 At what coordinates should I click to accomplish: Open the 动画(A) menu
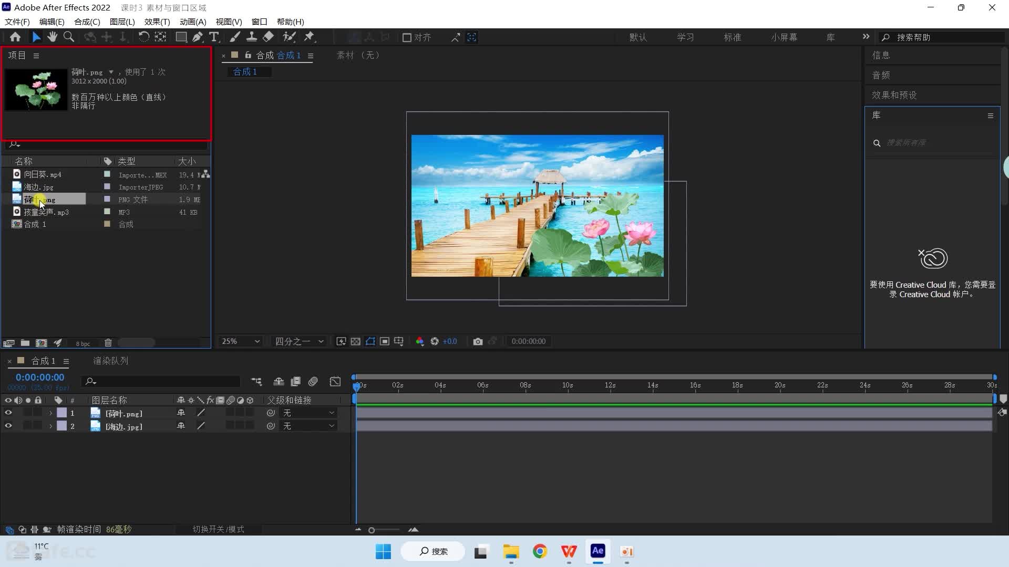point(193,22)
